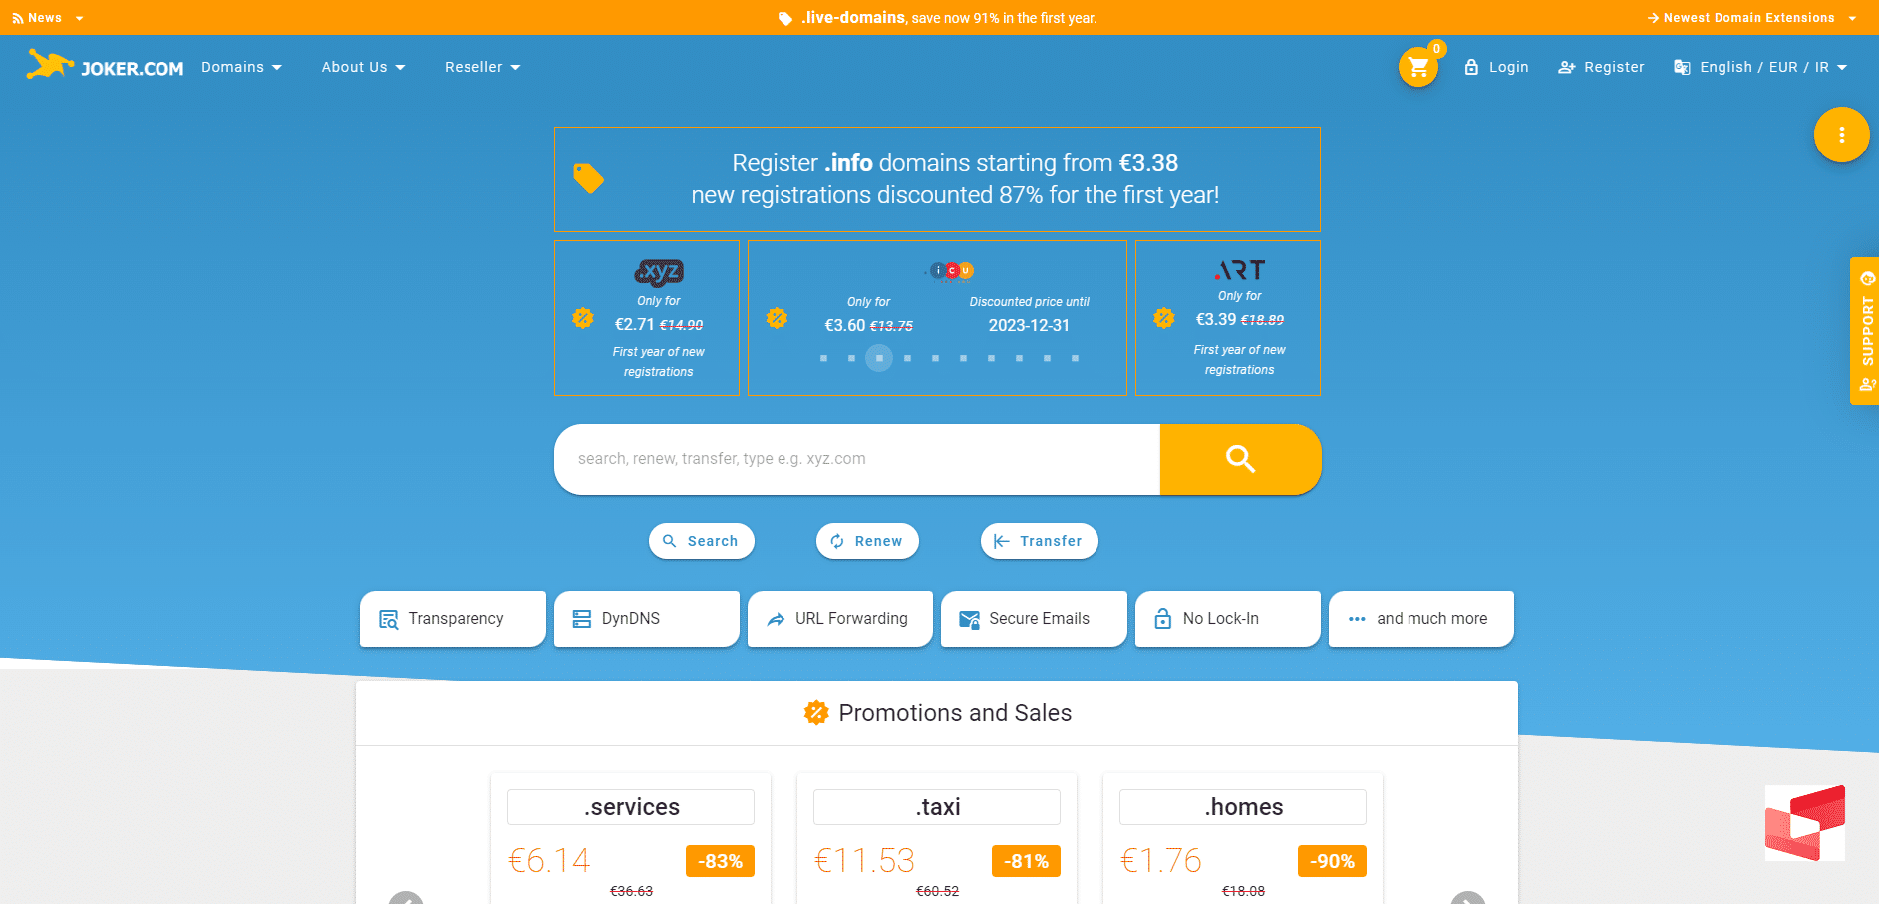The width and height of the screenshot is (1879, 904).
Task: Open the No Lock-In feature card
Action: click(x=1228, y=619)
